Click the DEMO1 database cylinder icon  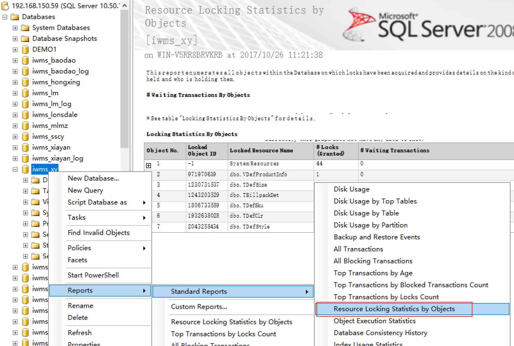point(25,50)
